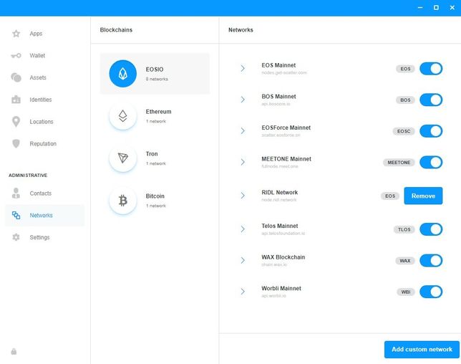Turn off the Telos Mainnet switch

point(430,229)
